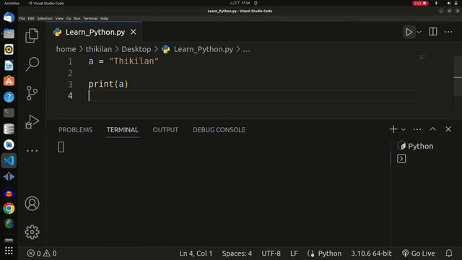This screenshot has width=462, height=260.
Task: Click the editor minimap
Action: (x=422, y=57)
